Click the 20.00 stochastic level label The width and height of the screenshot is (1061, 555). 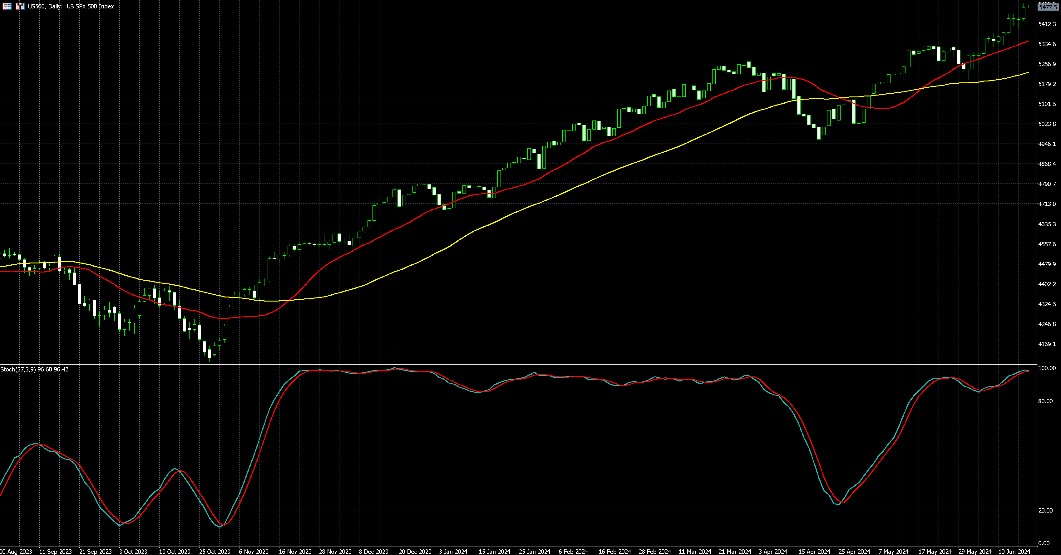pyautogui.click(x=1045, y=510)
